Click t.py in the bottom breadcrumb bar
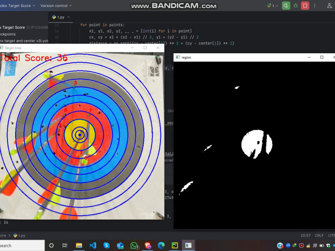The width and height of the screenshot is (335, 251). coord(19,235)
